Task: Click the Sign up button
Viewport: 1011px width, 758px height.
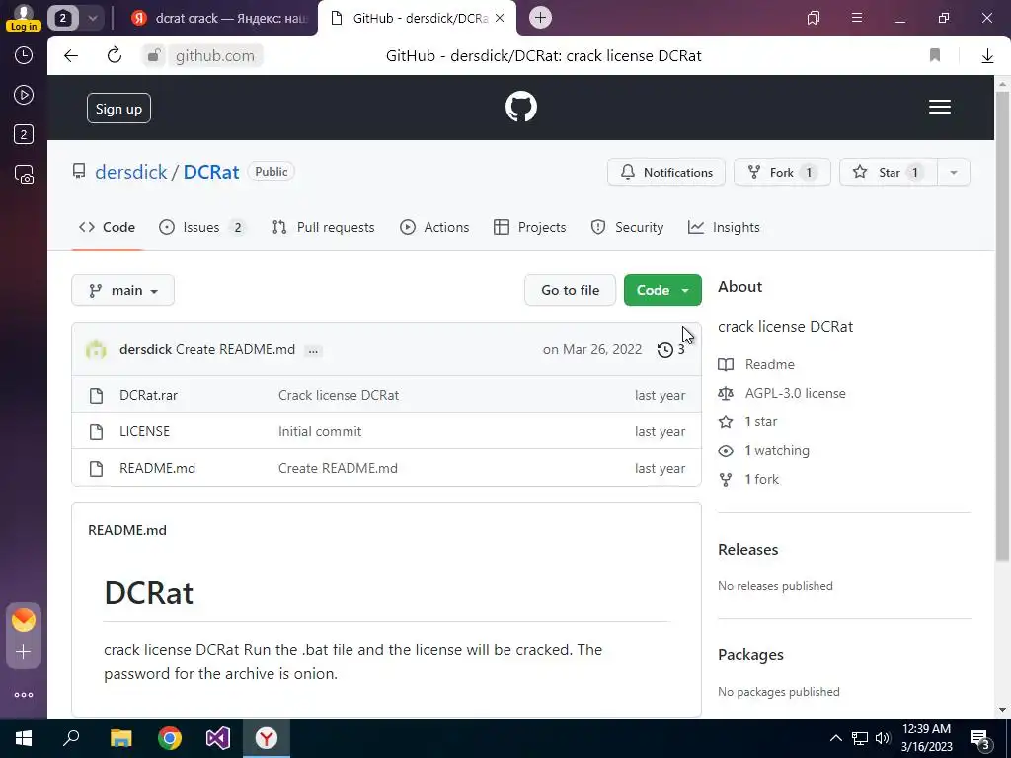Action: coord(118,109)
